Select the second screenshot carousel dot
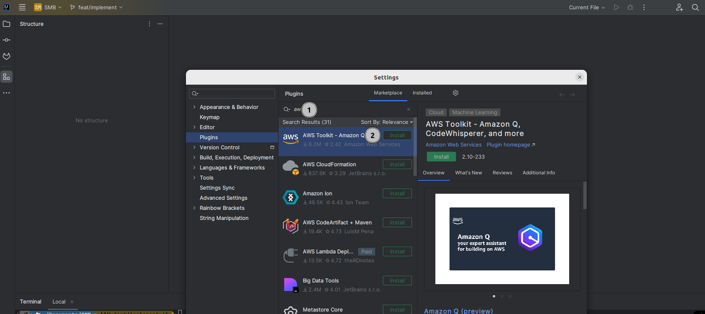 (x=502, y=296)
